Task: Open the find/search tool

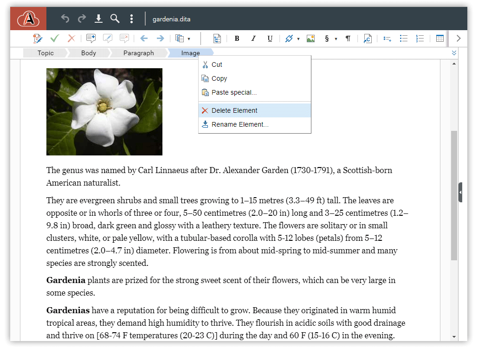Action: [115, 19]
